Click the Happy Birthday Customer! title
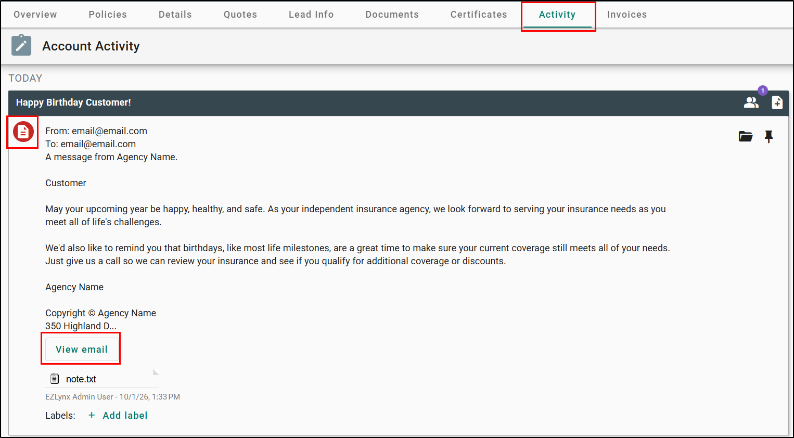 click(x=73, y=102)
